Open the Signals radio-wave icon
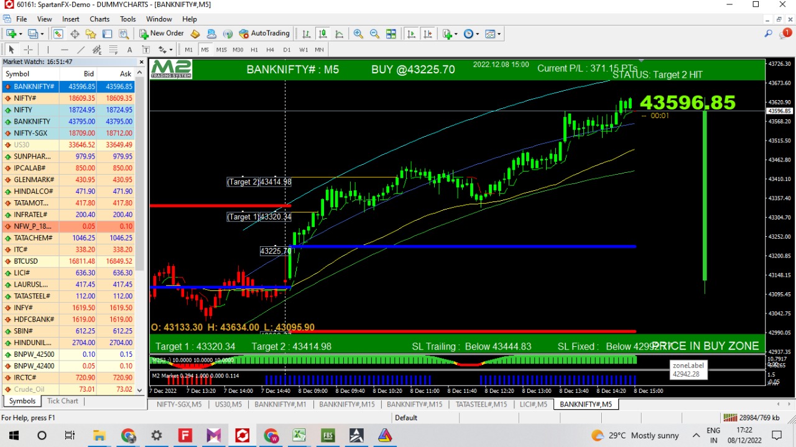The width and height of the screenshot is (796, 447). [x=228, y=34]
